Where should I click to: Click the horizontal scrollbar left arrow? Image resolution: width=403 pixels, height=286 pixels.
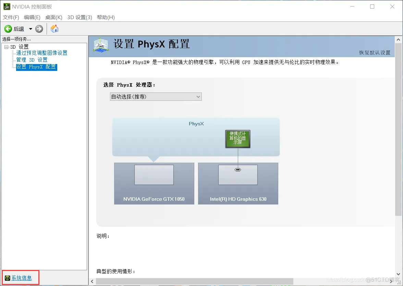click(92, 281)
